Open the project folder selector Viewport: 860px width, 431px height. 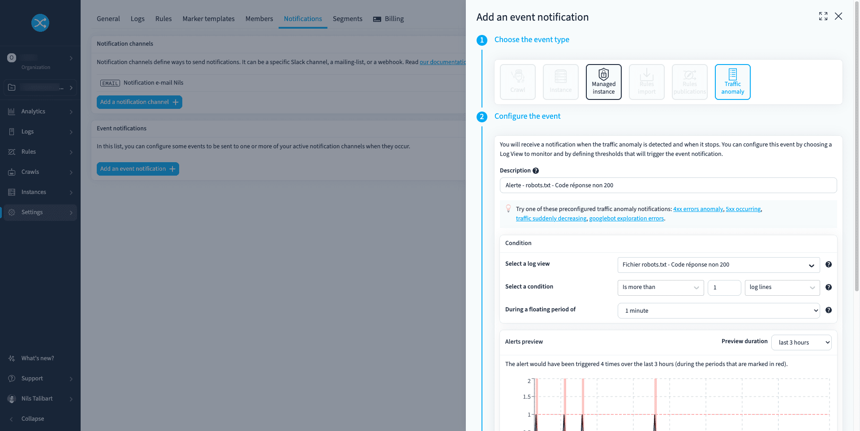tap(40, 87)
